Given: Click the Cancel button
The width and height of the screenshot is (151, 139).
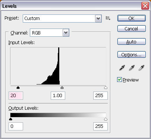Looking at the screenshot, I should 132,29.
